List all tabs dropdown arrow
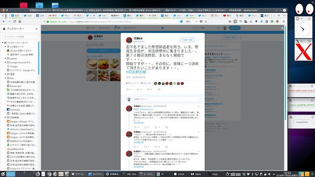This screenshot has width=315, height=177. point(284,15)
